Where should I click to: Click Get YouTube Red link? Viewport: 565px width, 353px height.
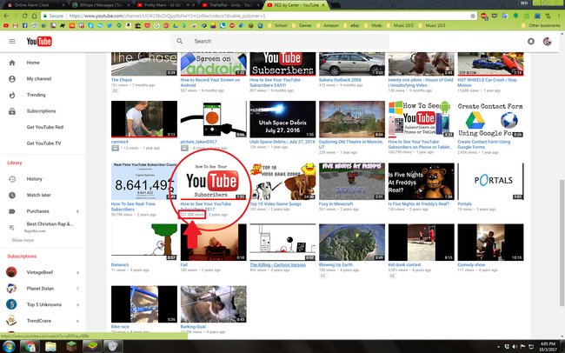point(45,127)
